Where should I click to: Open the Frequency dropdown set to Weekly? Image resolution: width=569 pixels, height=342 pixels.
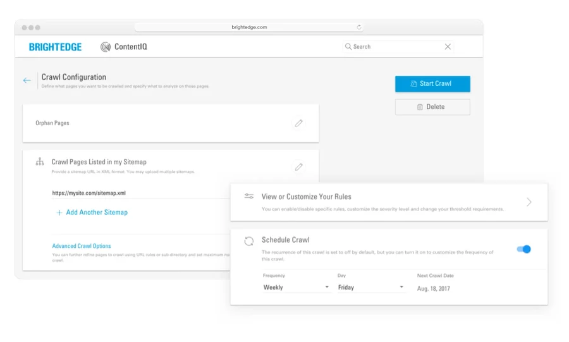(x=297, y=287)
